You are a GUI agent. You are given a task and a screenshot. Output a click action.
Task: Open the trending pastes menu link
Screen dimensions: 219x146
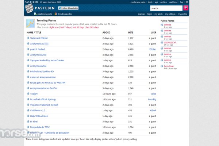[x=65, y=14]
